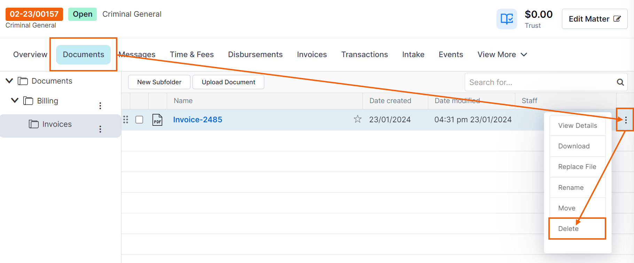Viewport: 634px width, 263px height.
Task: Expand the View More dropdown
Action: pyautogui.click(x=502, y=55)
